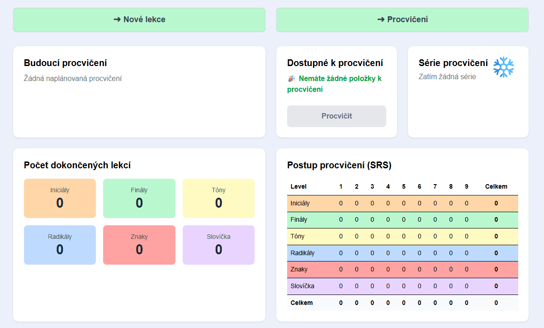Click the Budoucí procvičení heading

tap(65, 63)
